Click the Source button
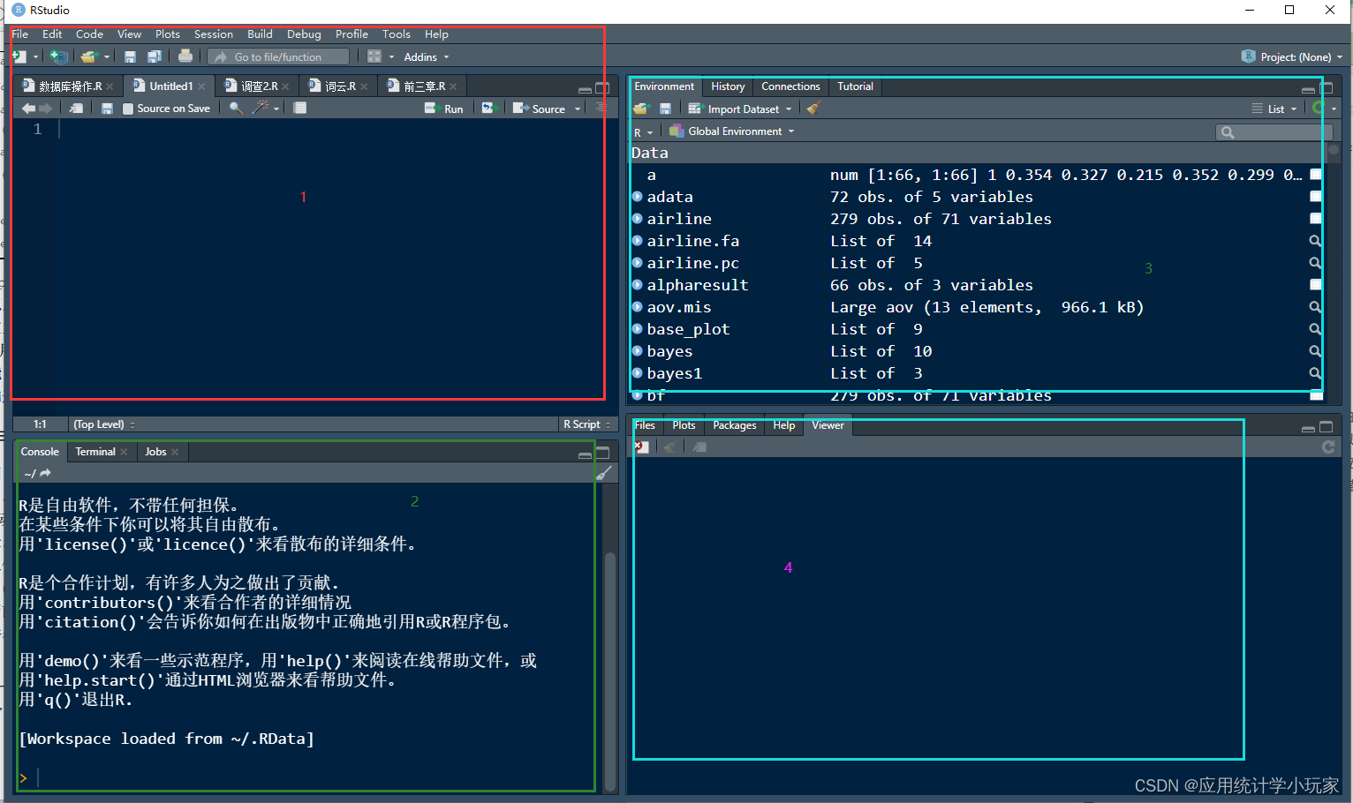The height and width of the screenshot is (803, 1353). 540,109
